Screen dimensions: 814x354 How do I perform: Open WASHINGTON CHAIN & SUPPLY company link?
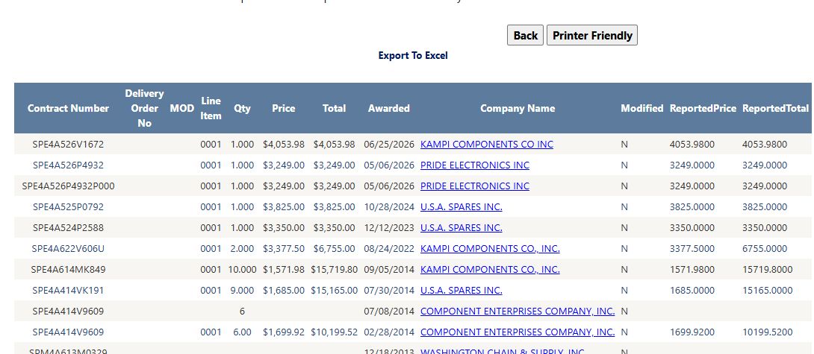503,351
